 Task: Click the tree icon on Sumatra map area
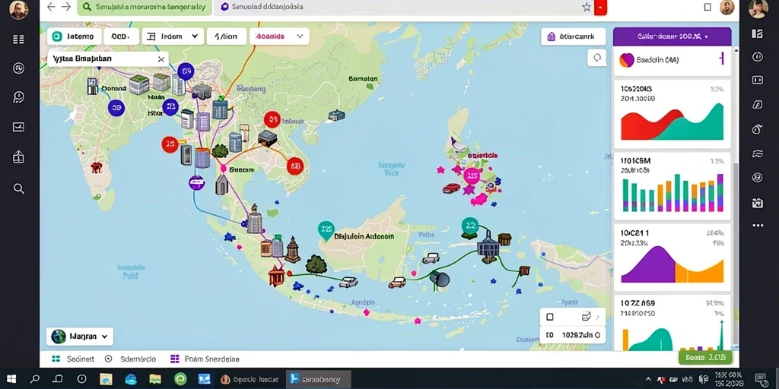316,265
